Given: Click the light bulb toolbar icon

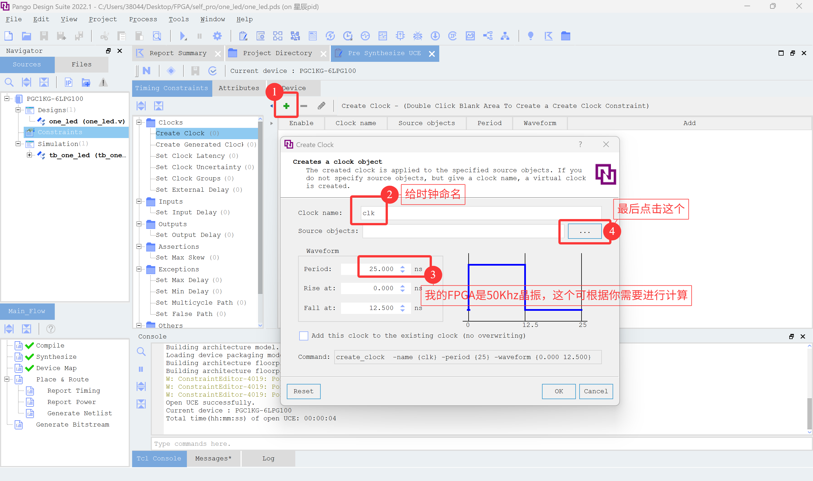Looking at the screenshot, I should (530, 36).
